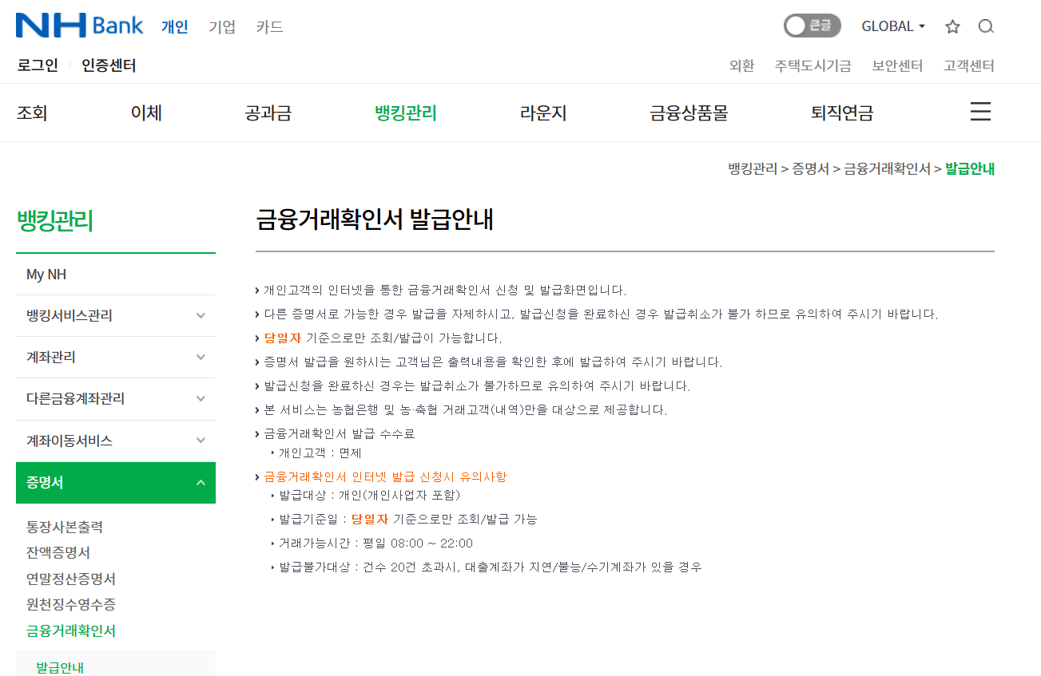The height and width of the screenshot is (676, 1041).
Task: Go to 고객센터 in the top bar
Action: pyautogui.click(x=968, y=65)
